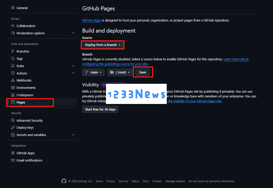273x188 pixels.
Task: Open the main branch selector dropdown
Action: click(93, 72)
